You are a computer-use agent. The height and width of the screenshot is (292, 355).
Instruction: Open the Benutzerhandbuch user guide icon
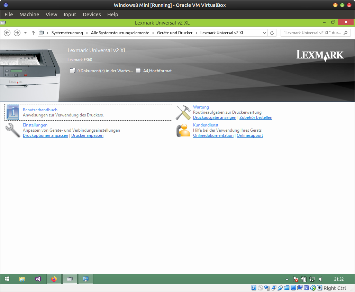(x=12, y=112)
